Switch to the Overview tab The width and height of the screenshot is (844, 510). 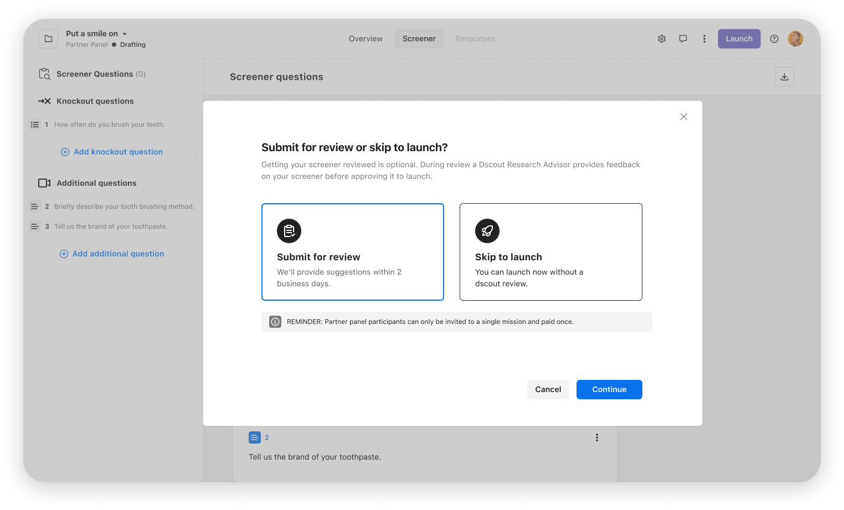coord(365,38)
